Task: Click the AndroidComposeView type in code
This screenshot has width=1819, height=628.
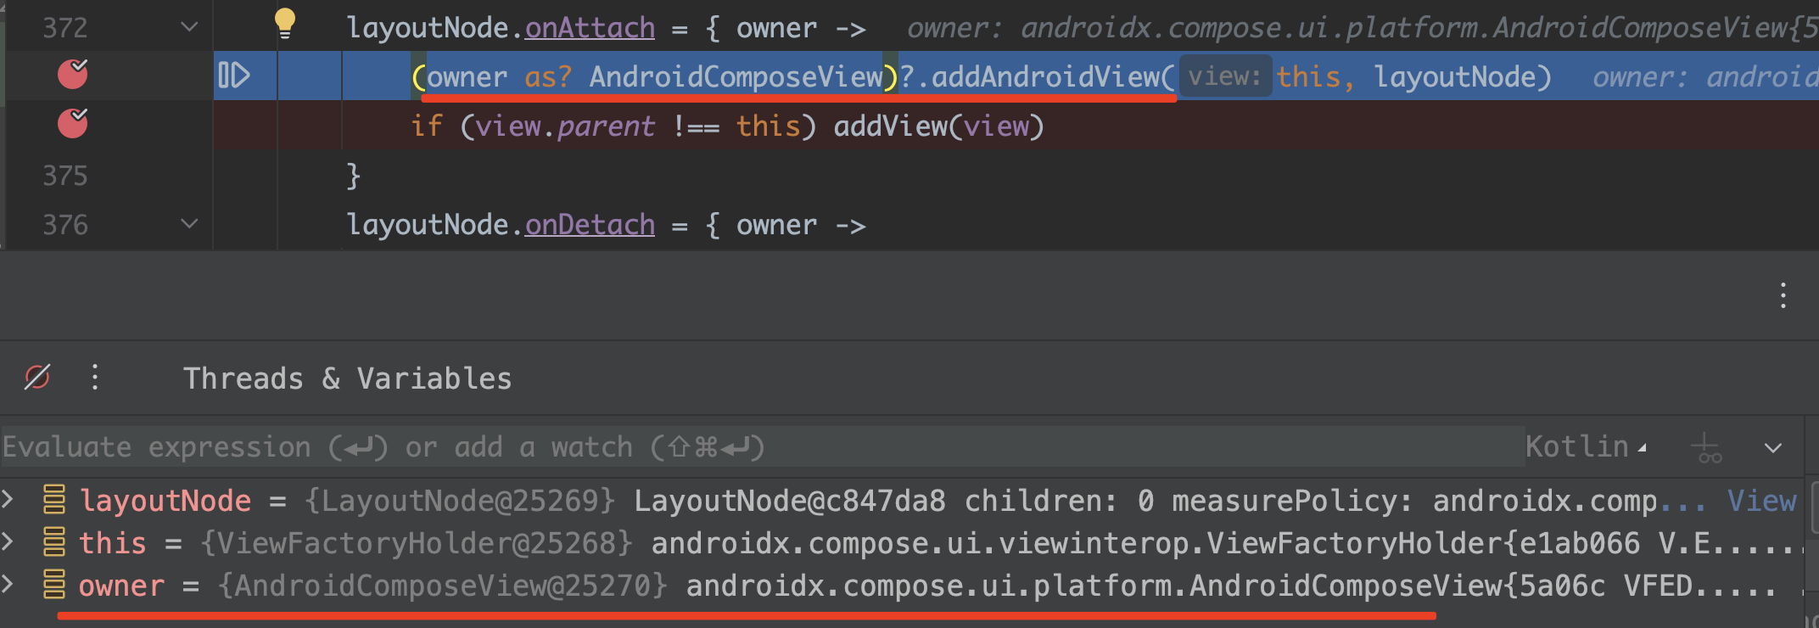Action: point(736,77)
